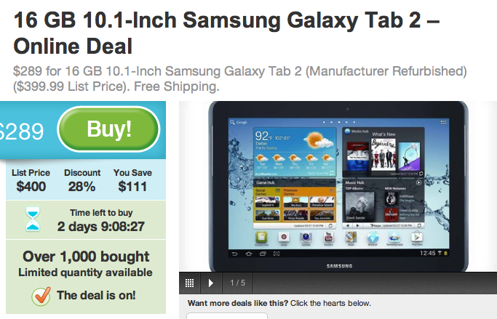Click the $289 price tag
497x319 pixels.
(22, 132)
